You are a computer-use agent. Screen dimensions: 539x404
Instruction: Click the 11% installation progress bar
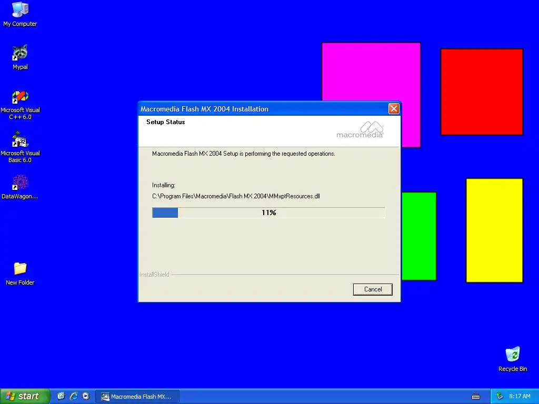pyautogui.click(x=268, y=213)
